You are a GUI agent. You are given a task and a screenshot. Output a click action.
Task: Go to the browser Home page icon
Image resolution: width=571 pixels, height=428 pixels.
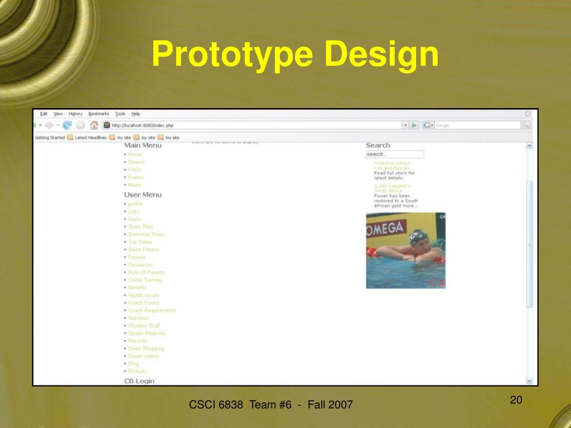(94, 125)
